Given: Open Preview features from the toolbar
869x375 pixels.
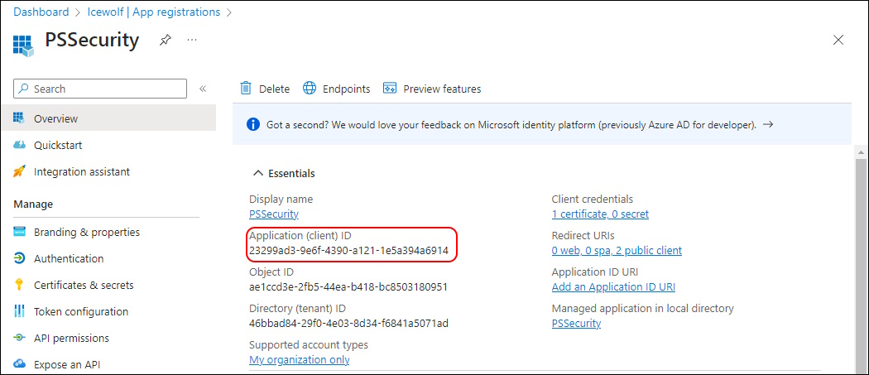Looking at the screenshot, I should 442,89.
